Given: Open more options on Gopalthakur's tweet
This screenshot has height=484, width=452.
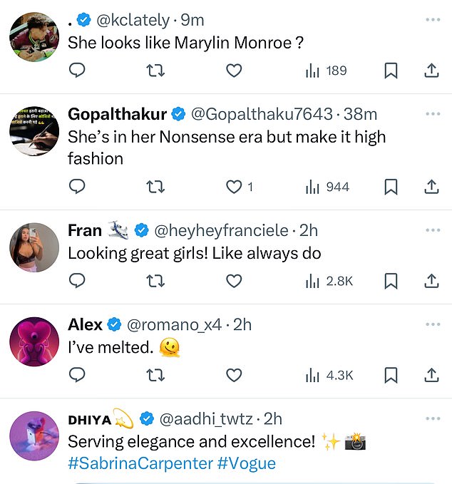Looking at the screenshot, I should [433, 113].
